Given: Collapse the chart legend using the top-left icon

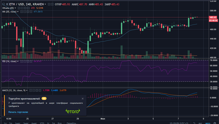Looking at the screenshot, I should pyautogui.click(x=3, y=4).
